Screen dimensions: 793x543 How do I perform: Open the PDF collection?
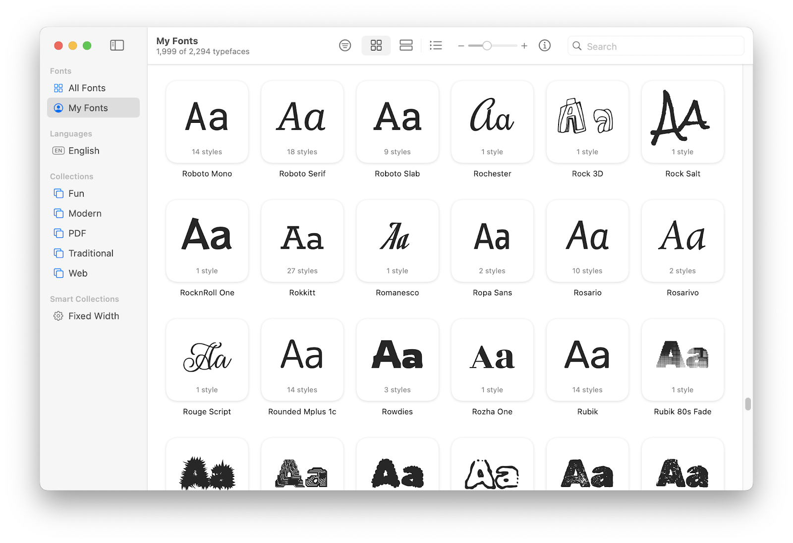[93, 233]
